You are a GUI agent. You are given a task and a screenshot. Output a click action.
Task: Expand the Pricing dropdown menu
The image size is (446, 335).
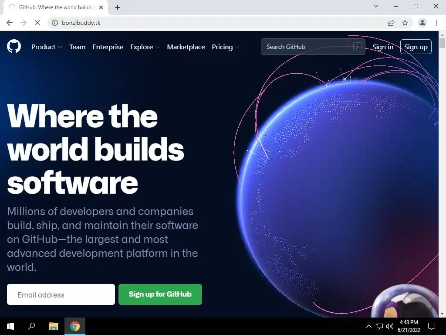[226, 47]
